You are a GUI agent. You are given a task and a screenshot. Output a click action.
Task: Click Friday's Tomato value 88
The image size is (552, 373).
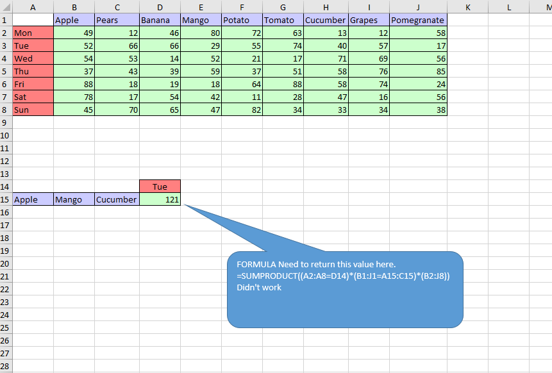[283, 84]
